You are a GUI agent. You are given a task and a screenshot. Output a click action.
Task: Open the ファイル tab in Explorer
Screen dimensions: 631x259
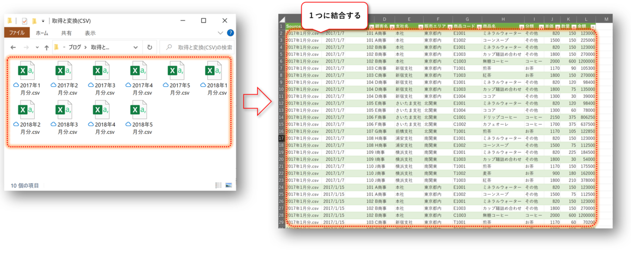tap(17, 33)
